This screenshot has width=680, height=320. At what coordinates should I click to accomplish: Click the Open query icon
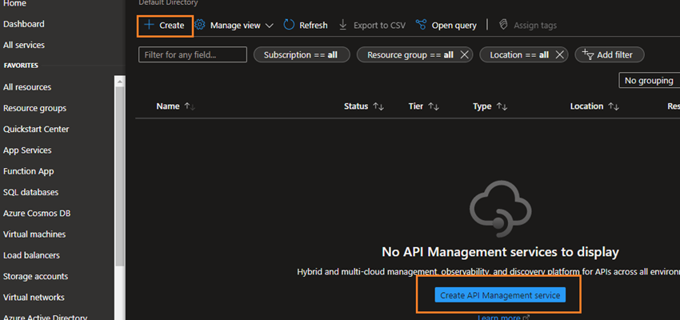[421, 25]
